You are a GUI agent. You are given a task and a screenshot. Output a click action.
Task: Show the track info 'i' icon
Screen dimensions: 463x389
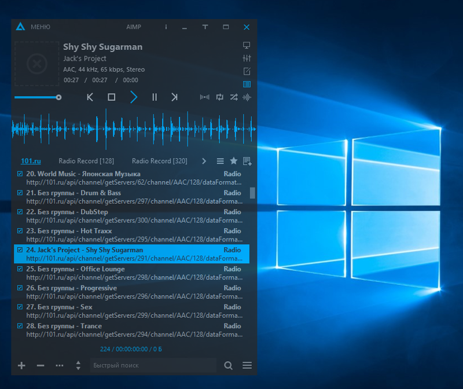click(166, 27)
